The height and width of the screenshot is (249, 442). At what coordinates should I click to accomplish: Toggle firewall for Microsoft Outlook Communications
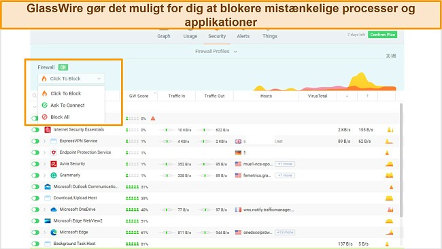pos(35,186)
